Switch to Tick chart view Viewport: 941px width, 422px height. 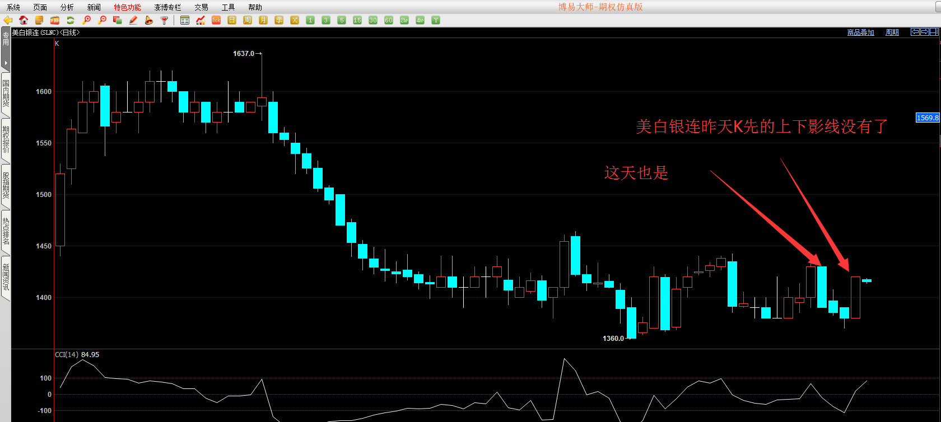point(216,20)
